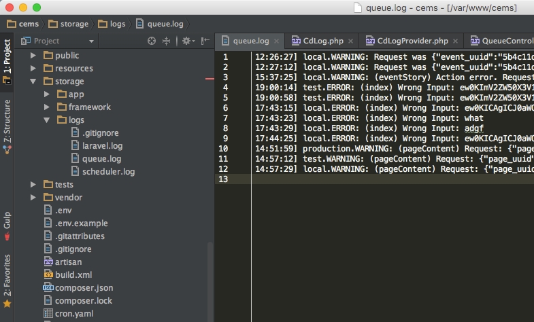Collapse the storage folder
534x322 pixels.
pos(32,82)
